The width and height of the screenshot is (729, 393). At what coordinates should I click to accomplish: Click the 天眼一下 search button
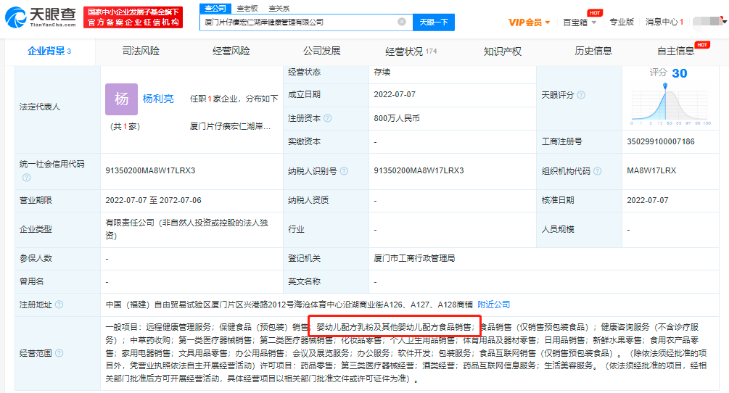(434, 22)
